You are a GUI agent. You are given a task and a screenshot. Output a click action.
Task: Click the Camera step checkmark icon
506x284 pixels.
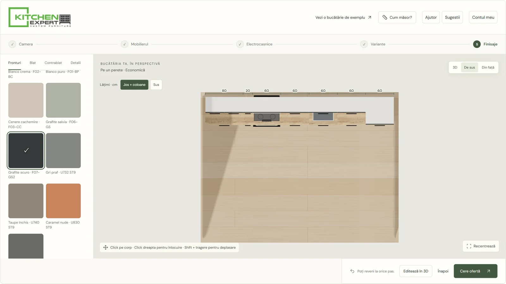coord(12,44)
